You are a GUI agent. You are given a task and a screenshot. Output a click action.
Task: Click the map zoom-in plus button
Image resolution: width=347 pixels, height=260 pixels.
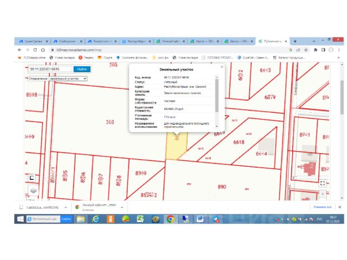coord(323,194)
